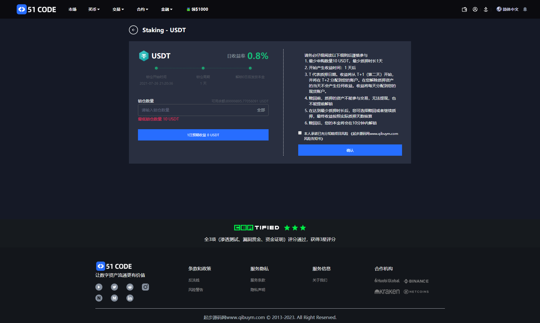Open the Medium M icon in footer
The width and height of the screenshot is (540, 323).
114,298
